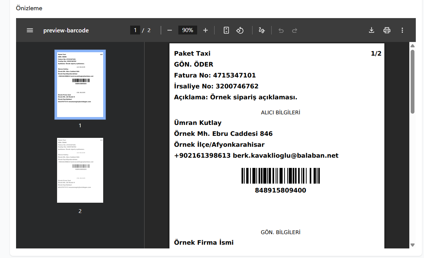
Task: Click the 90% zoom level field
Action: click(188, 30)
